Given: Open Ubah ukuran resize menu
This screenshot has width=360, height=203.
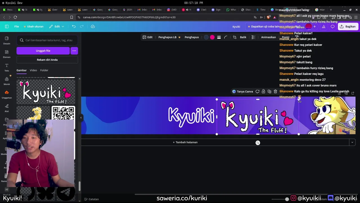Looking at the screenshot, I should (33, 27).
